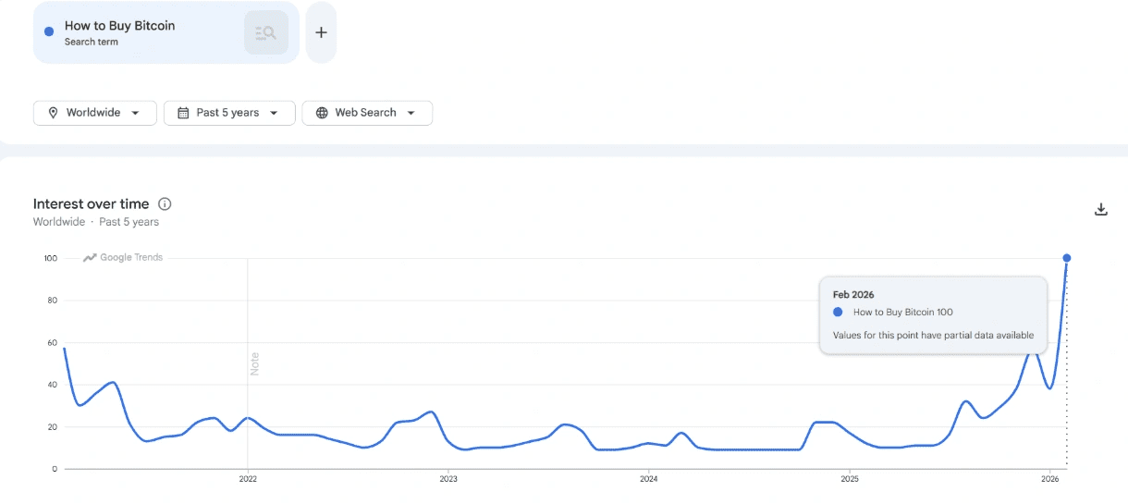This screenshot has height=504, width=1128.
Task: Click the Interest over time heading
Action: (x=91, y=203)
